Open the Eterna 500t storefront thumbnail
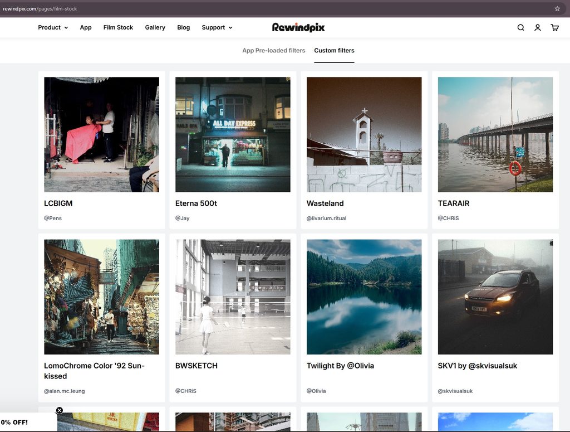 [x=233, y=134]
